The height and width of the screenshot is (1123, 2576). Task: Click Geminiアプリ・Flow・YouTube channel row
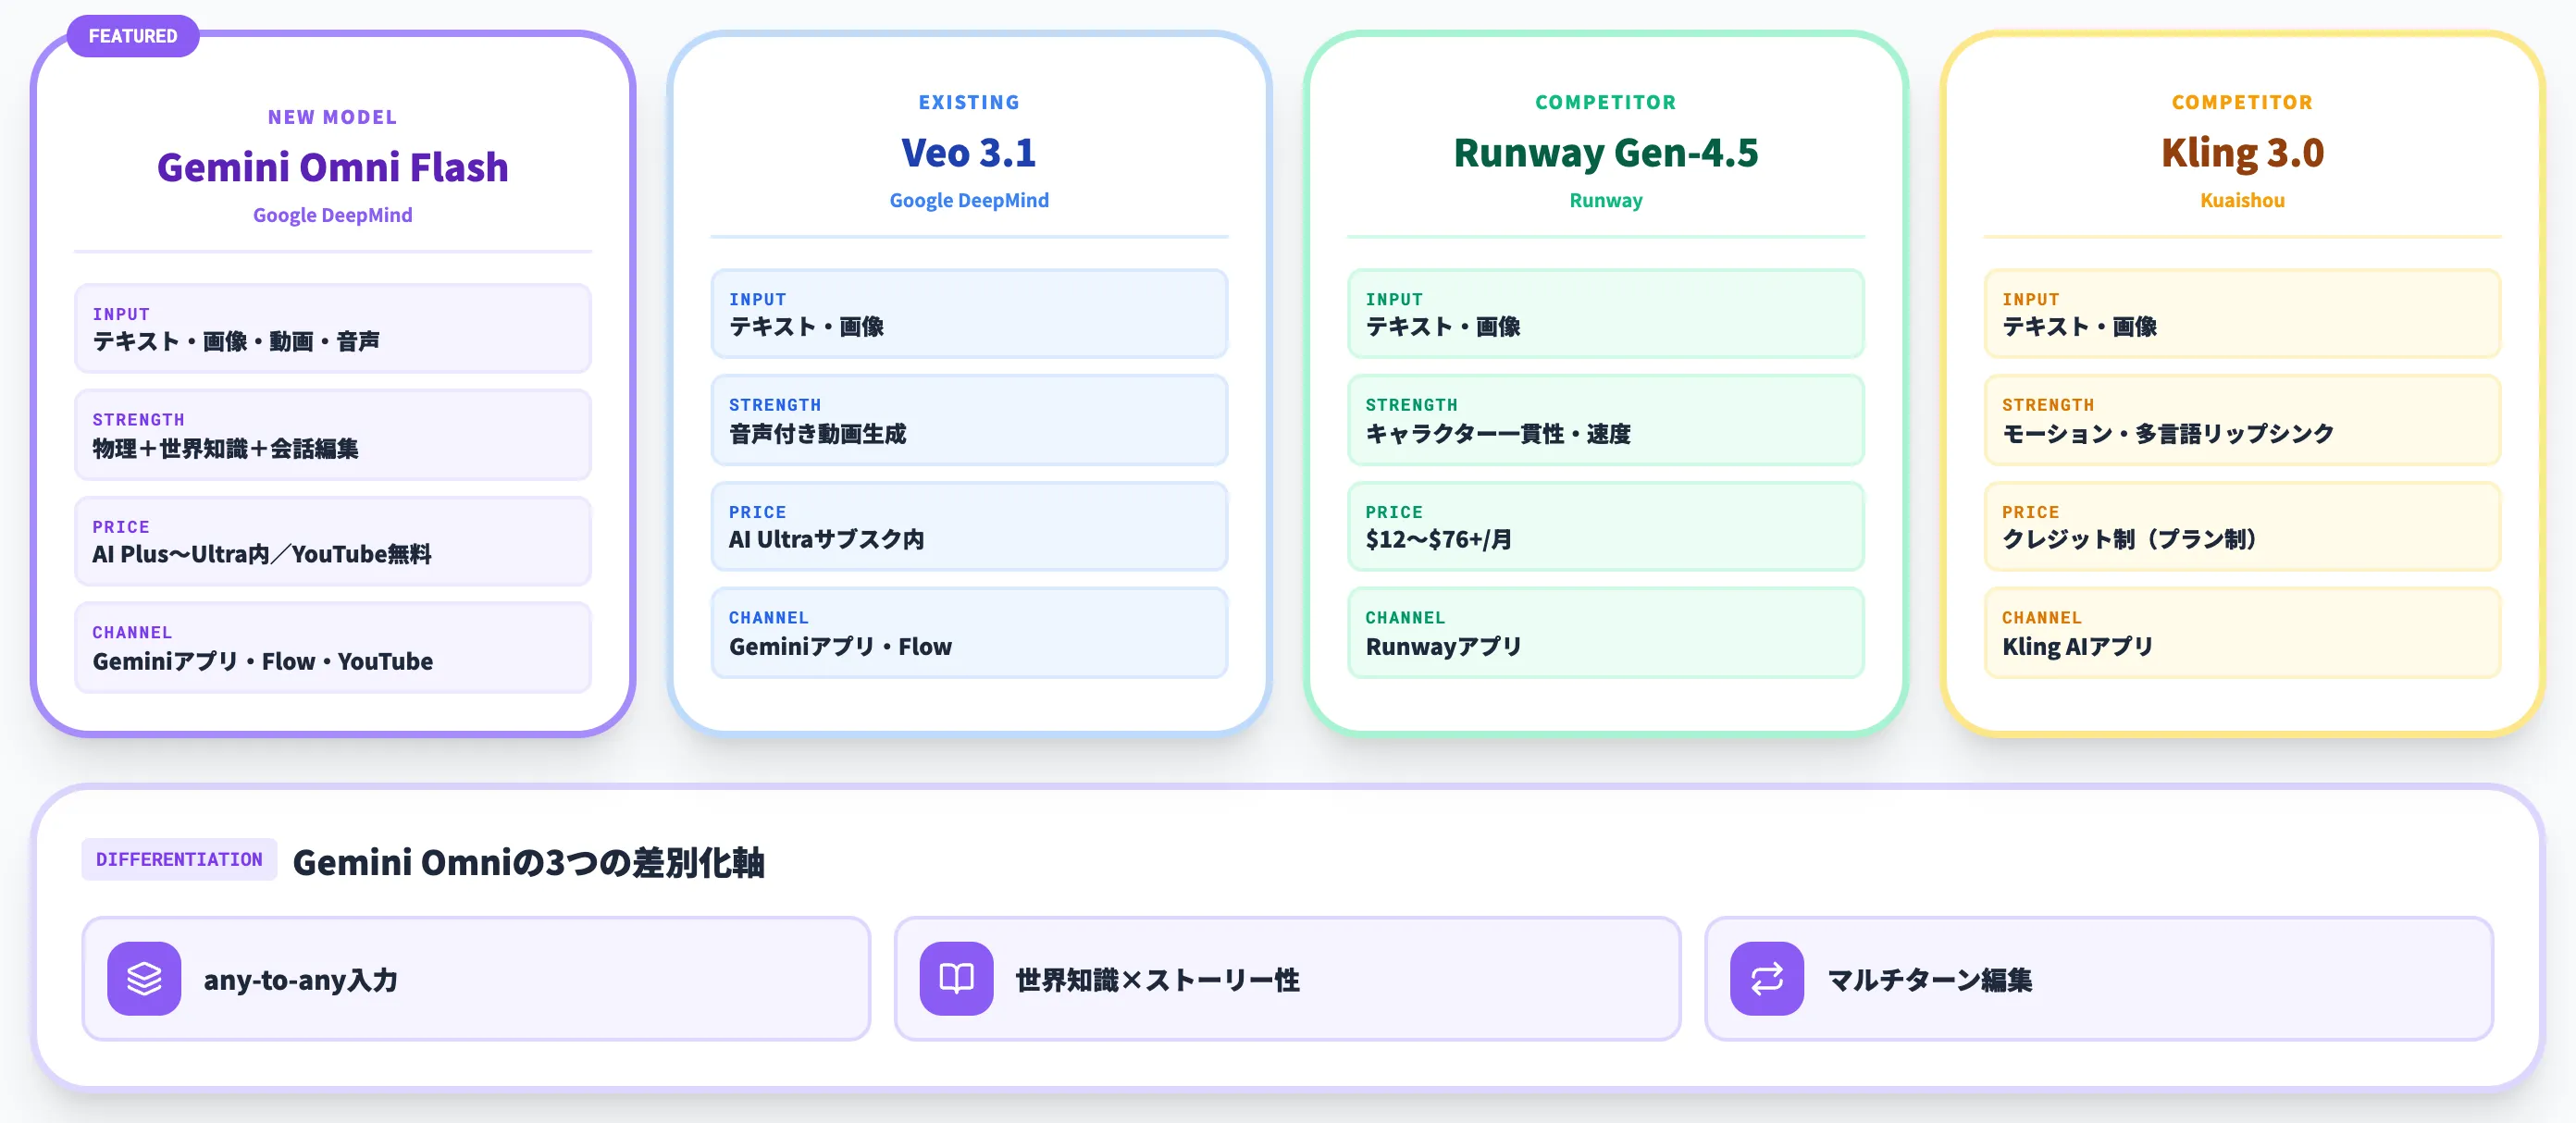coord(333,647)
